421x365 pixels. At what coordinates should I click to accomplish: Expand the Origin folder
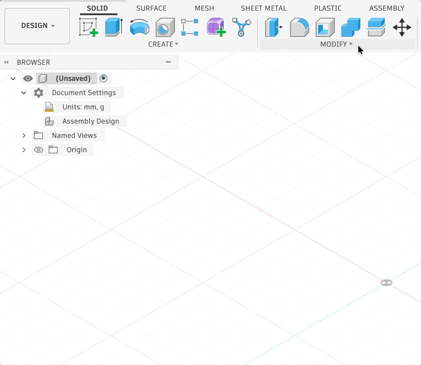point(24,149)
